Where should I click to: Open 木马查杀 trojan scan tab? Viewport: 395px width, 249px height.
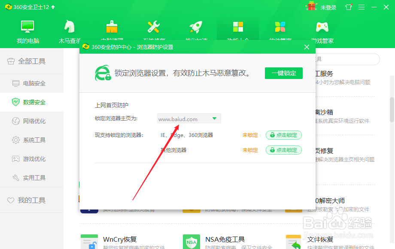(x=69, y=31)
